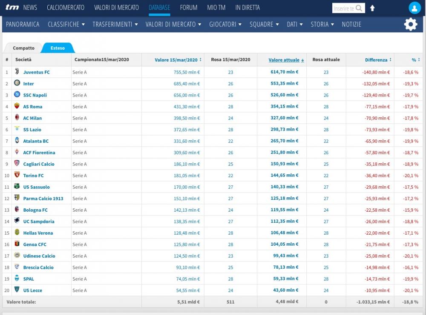Open MIO TM in top navigation
Viewport: 426px width, 315px height.
click(x=216, y=8)
